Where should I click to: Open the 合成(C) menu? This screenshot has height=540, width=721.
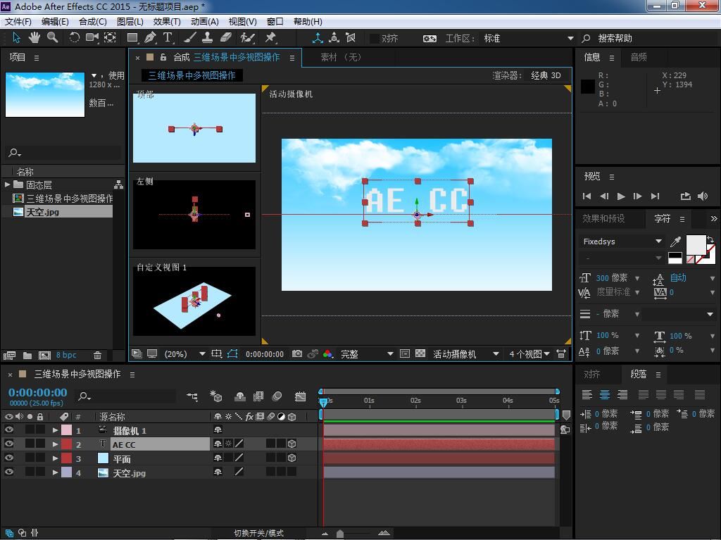click(x=92, y=22)
